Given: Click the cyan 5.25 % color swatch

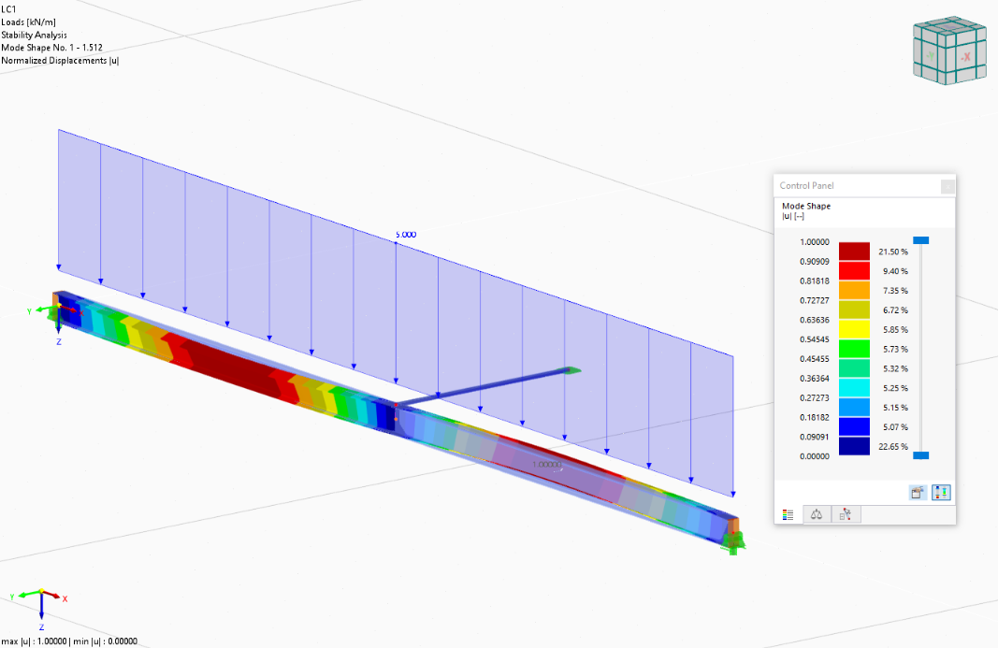Looking at the screenshot, I should 854,388.
